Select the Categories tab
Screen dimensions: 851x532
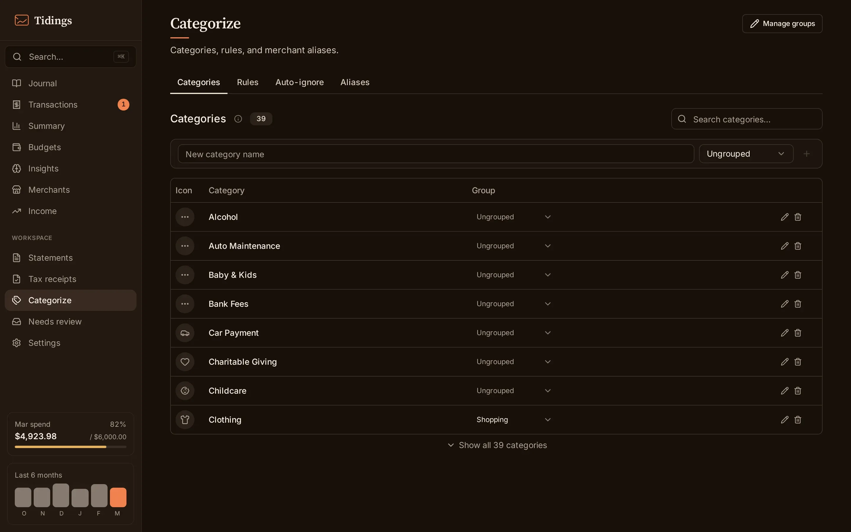click(199, 82)
